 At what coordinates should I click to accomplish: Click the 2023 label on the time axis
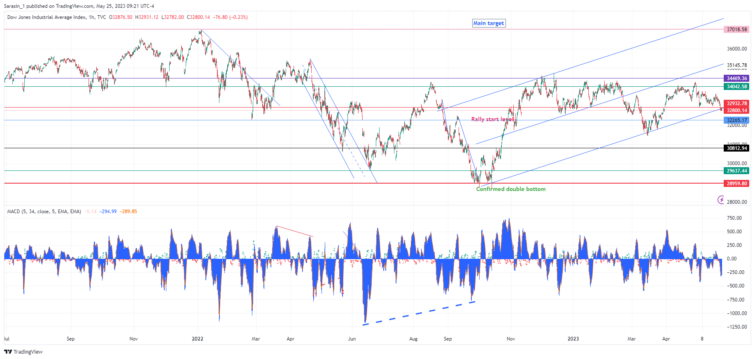(x=573, y=339)
